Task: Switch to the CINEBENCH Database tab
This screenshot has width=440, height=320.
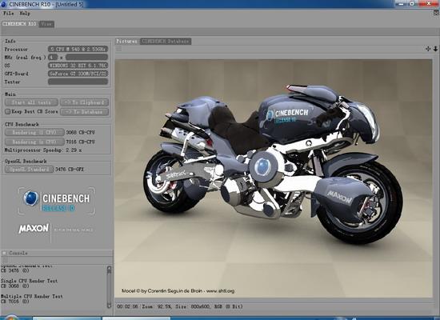Action: pos(166,42)
